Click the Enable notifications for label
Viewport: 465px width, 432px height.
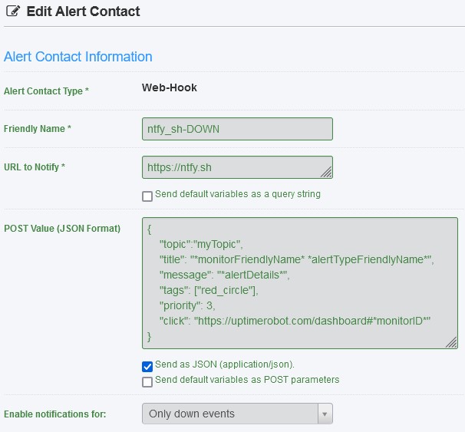point(54,414)
